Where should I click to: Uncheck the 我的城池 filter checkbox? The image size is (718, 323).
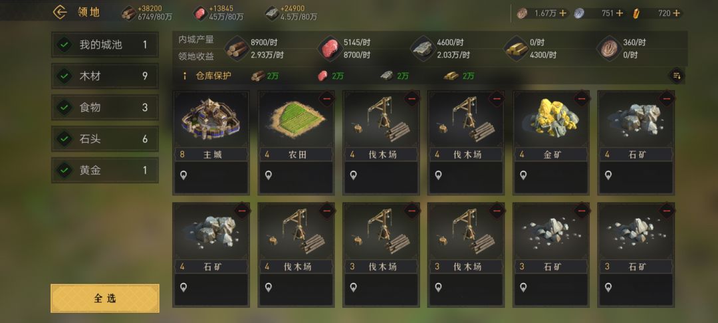point(64,45)
